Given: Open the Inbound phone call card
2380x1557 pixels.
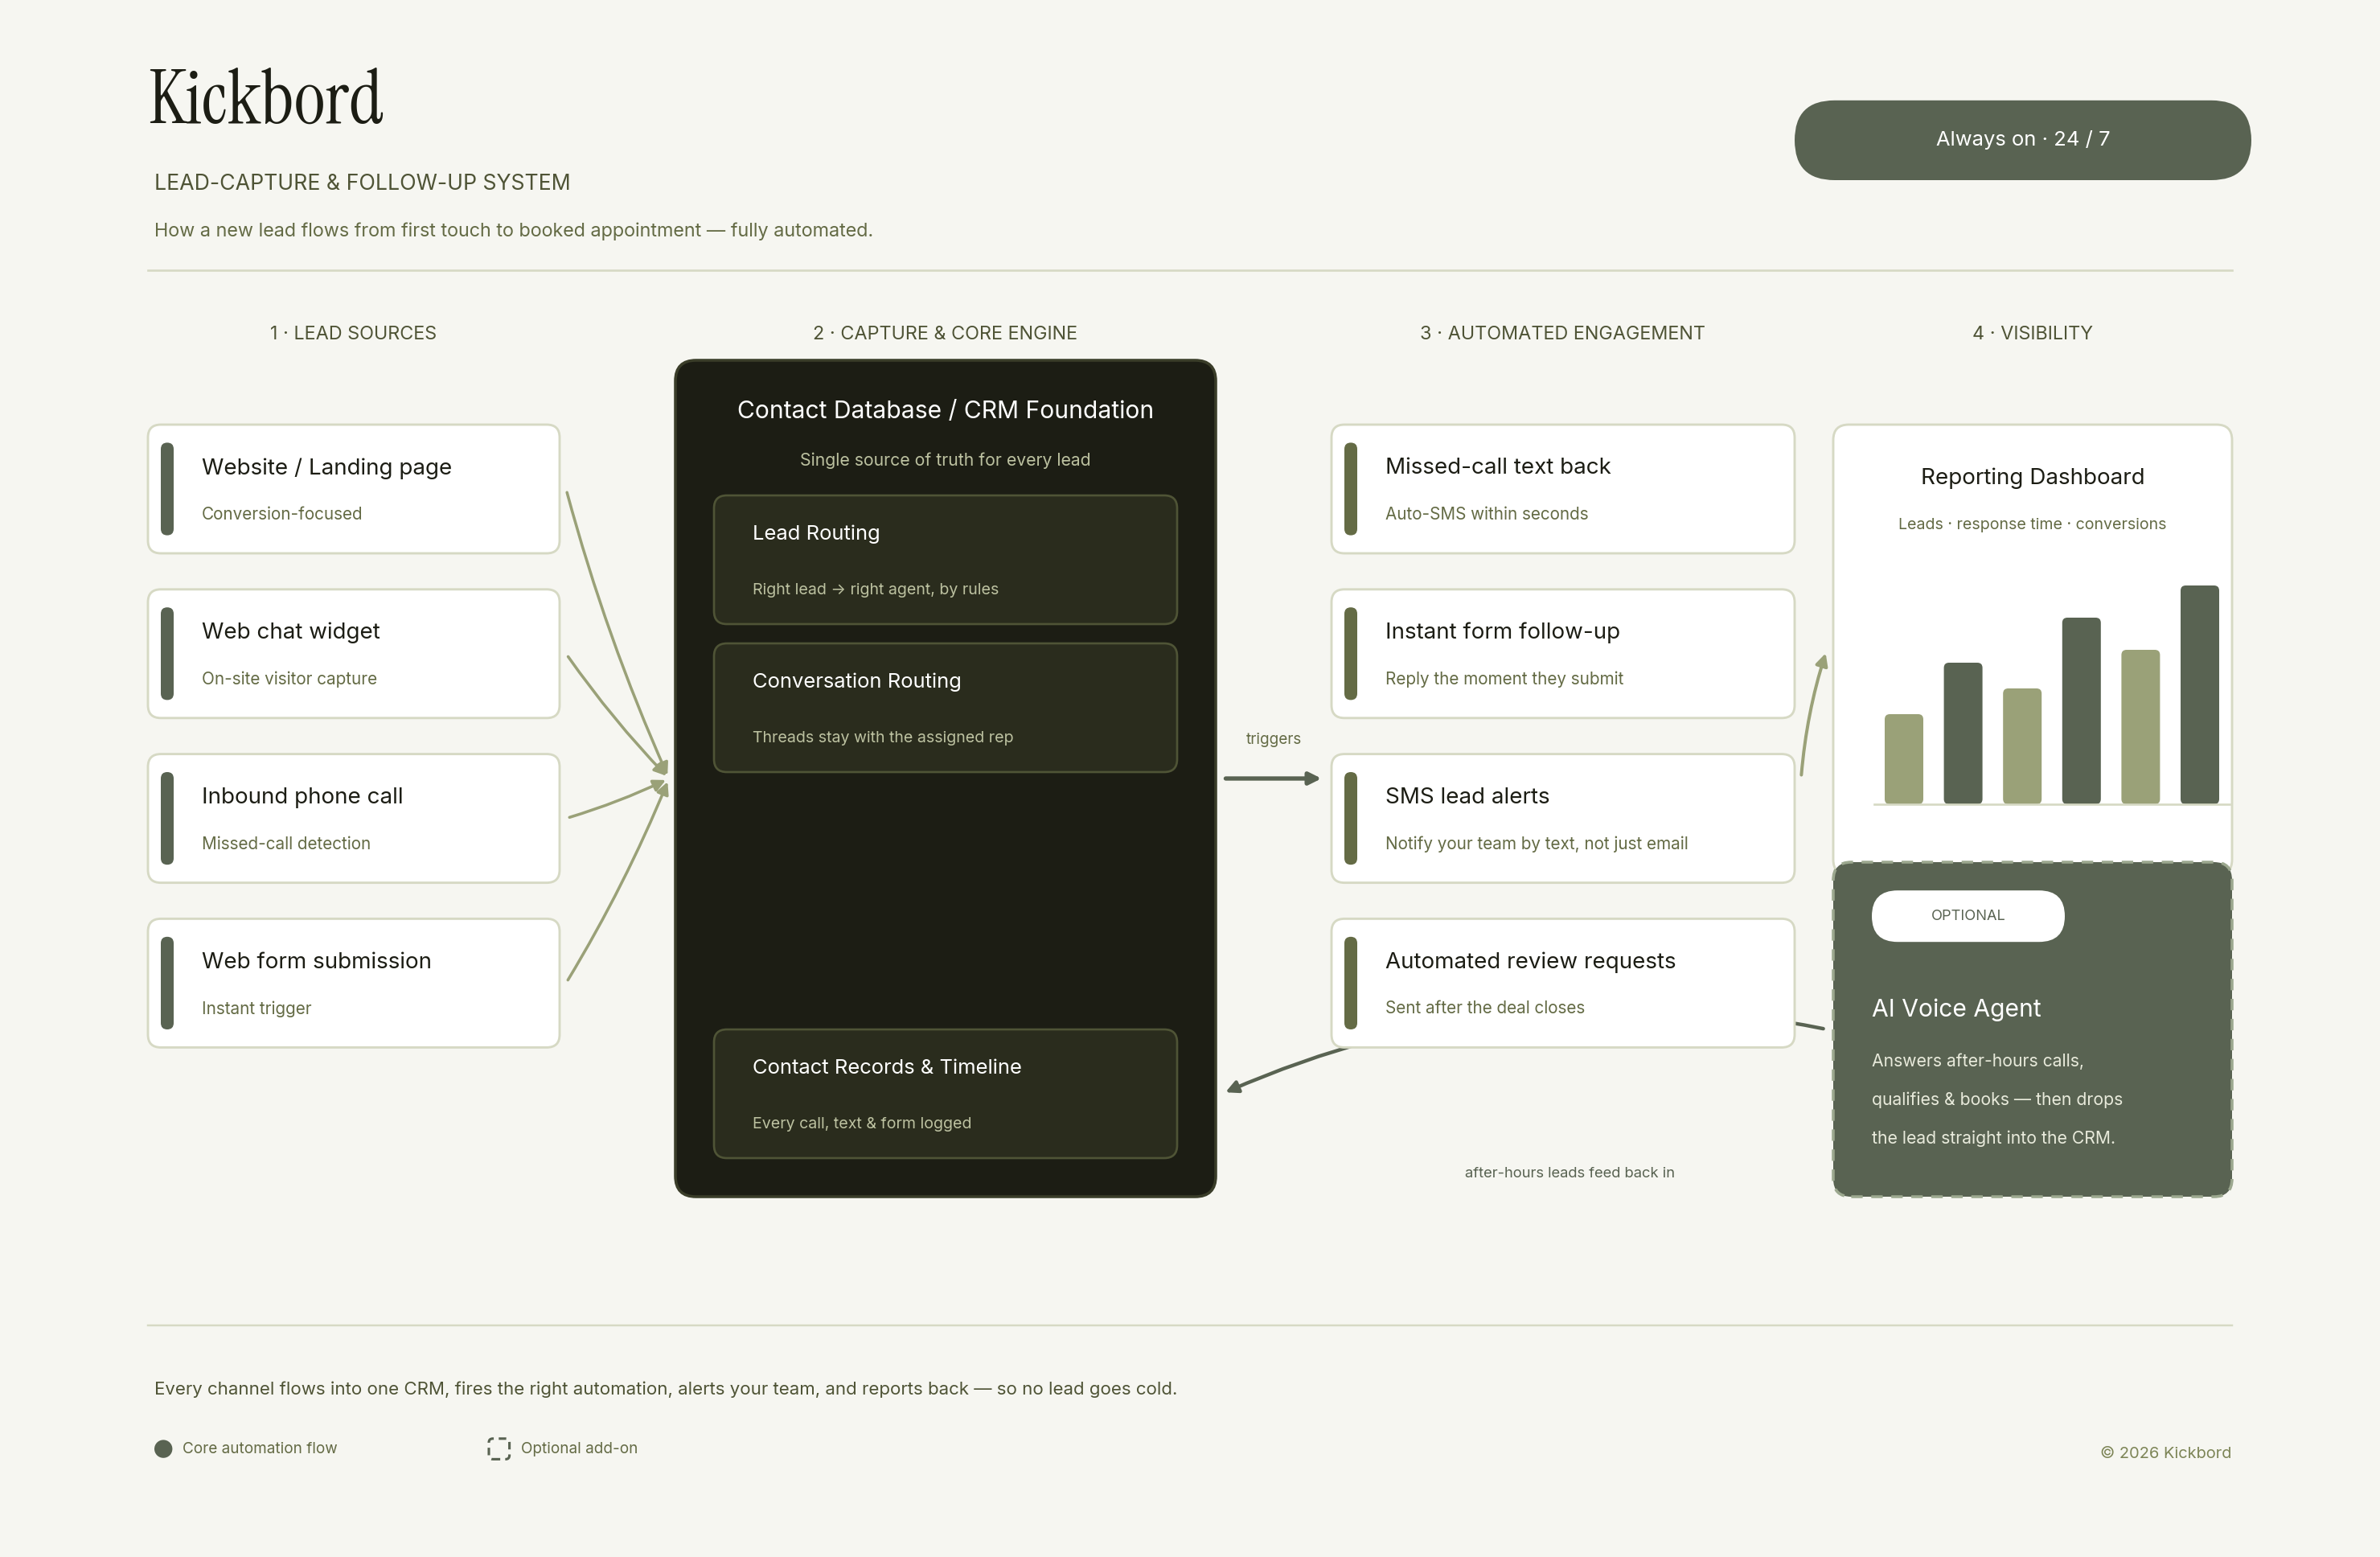Looking at the screenshot, I should point(353,819).
